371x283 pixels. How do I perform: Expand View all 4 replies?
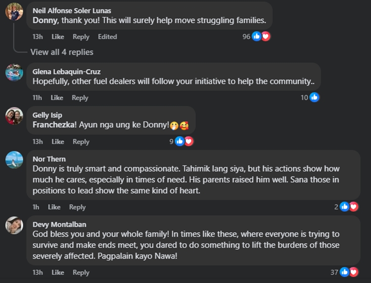coord(61,52)
